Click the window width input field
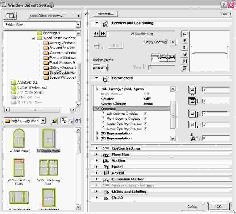 [x=216, y=90]
